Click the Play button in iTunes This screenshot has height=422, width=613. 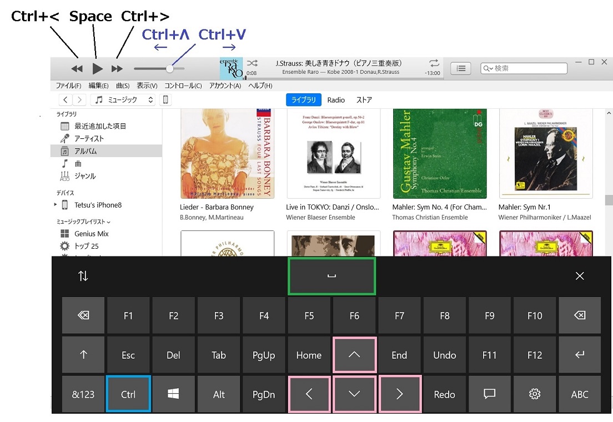tap(97, 69)
